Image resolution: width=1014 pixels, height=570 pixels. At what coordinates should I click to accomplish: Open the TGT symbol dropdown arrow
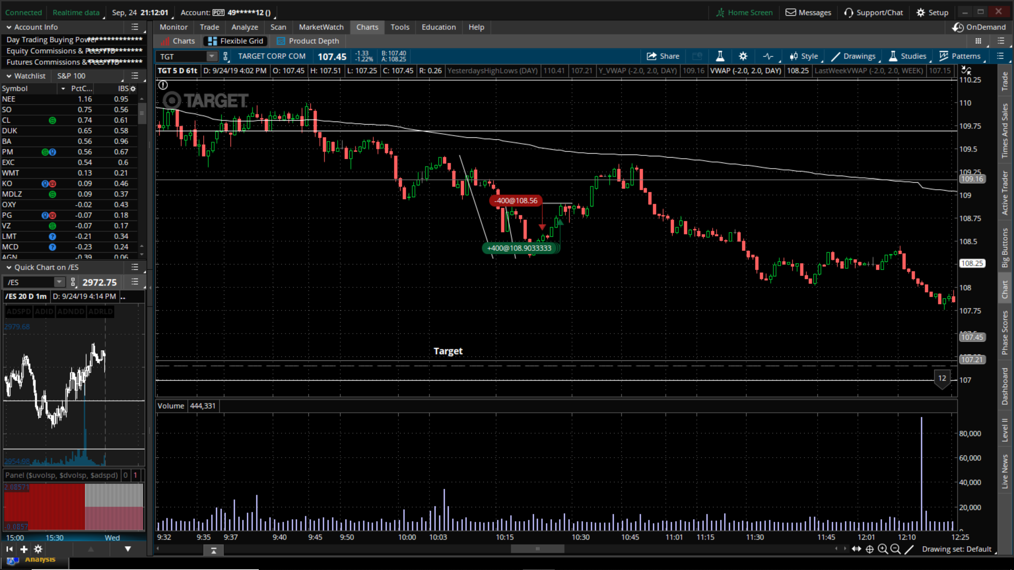pyautogui.click(x=212, y=57)
